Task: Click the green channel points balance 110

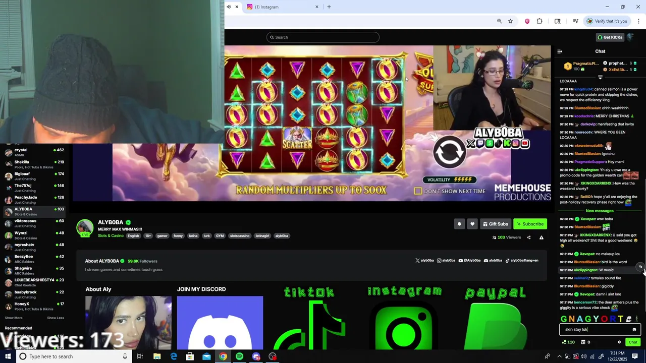Action: click(568, 342)
